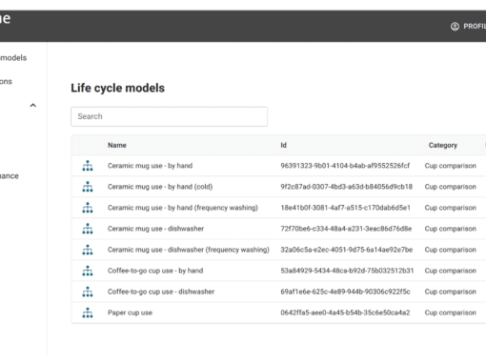486x364 pixels.
Task: Click the 'Life cycle models' page heading
Action: (x=117, y=88)
